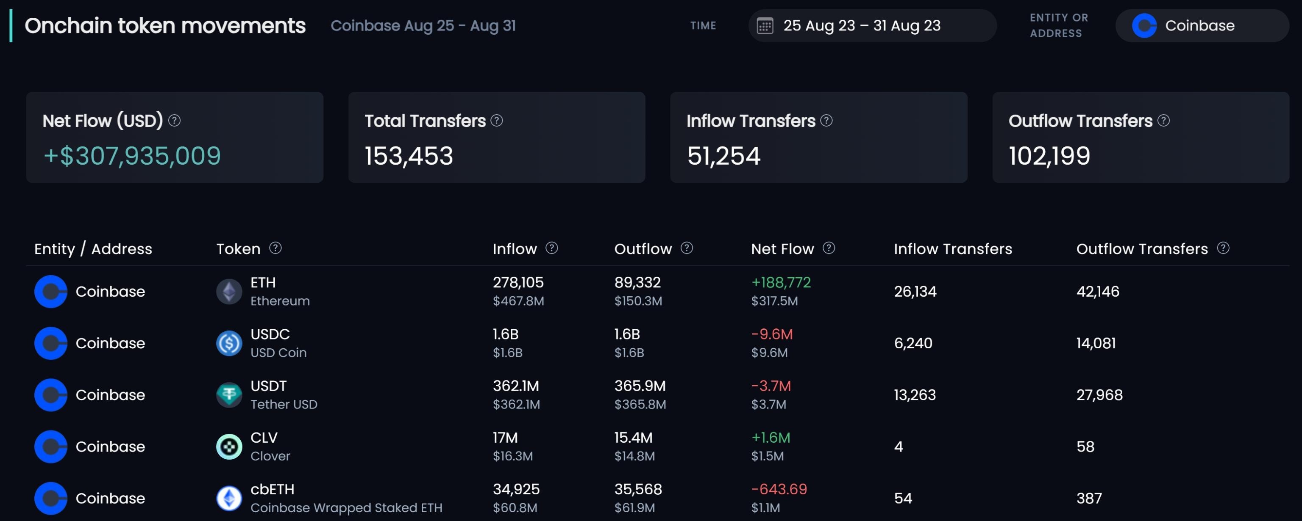Click the 365.9M USDT outflow amount
Image resolution: width=1302 pixels, height=521 pixels.
pos(640,386)
